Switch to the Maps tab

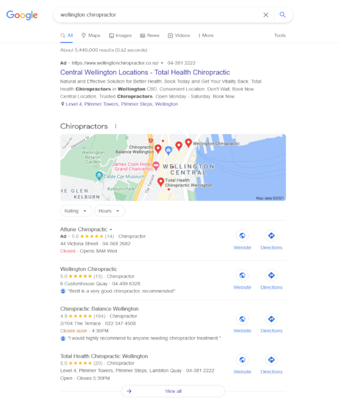click(x=91, y=36)
